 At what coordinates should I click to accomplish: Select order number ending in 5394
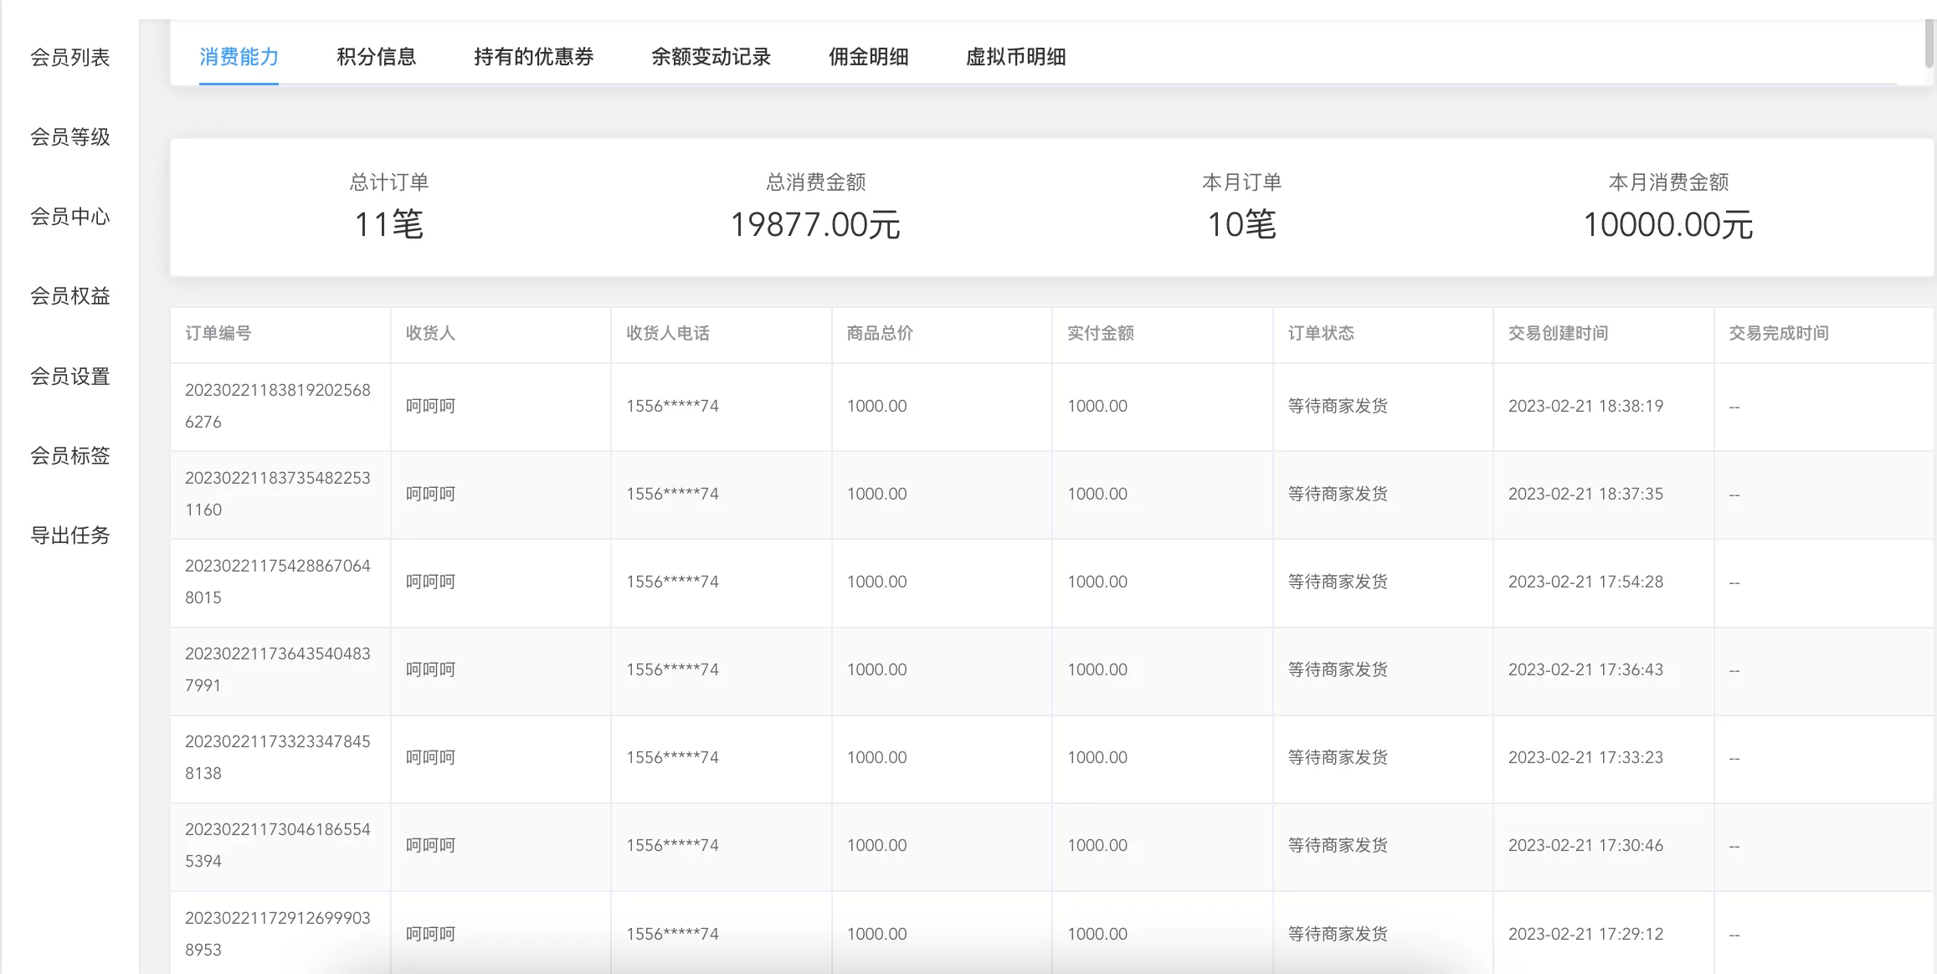(278, 845)
